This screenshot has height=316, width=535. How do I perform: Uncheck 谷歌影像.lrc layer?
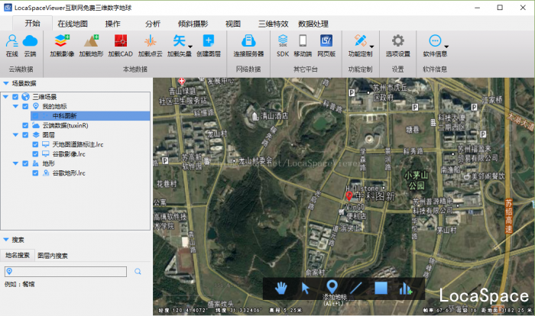coord(35,154)
